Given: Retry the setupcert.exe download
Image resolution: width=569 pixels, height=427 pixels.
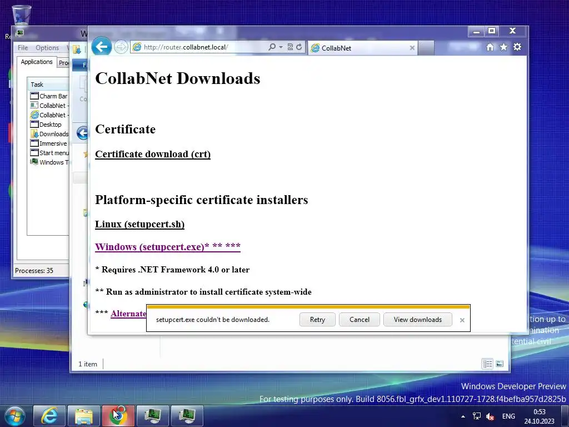Looking at the screenshot, I should 317,320.
